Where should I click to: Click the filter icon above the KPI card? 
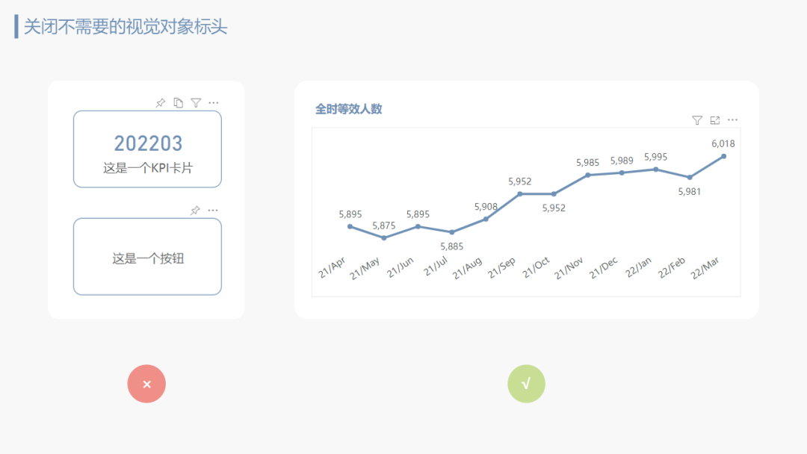click(x=196, y=103)
